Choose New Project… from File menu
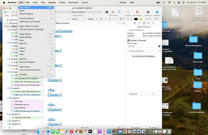 36,8
